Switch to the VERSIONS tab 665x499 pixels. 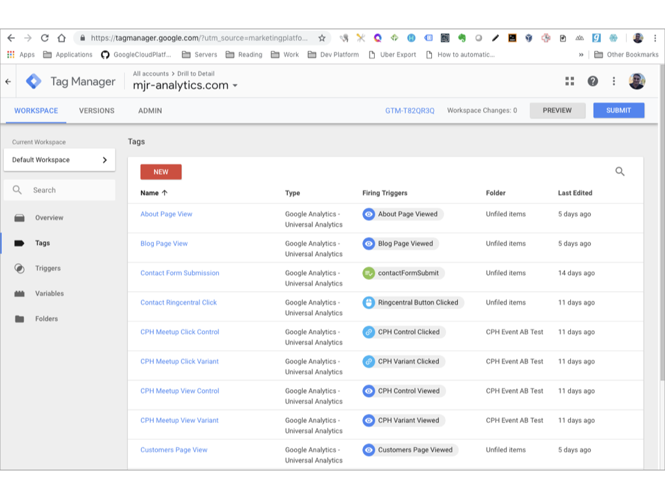[x=97, y=110]
